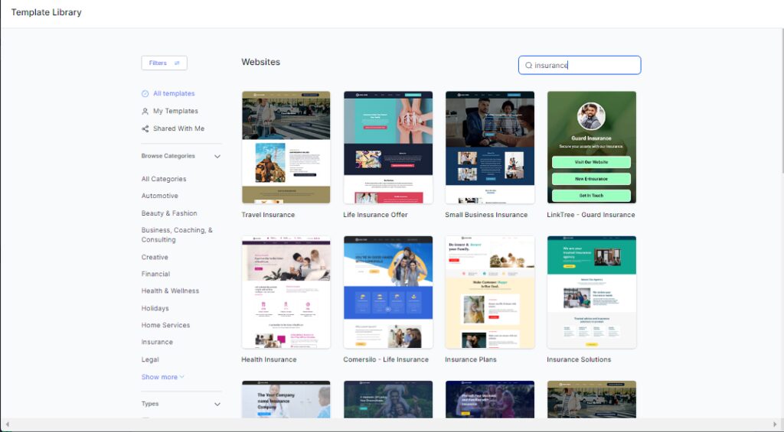This screenshot has width=784, height=432.
Task: Expand categories with Show more
Action: (x=162, y=377)
